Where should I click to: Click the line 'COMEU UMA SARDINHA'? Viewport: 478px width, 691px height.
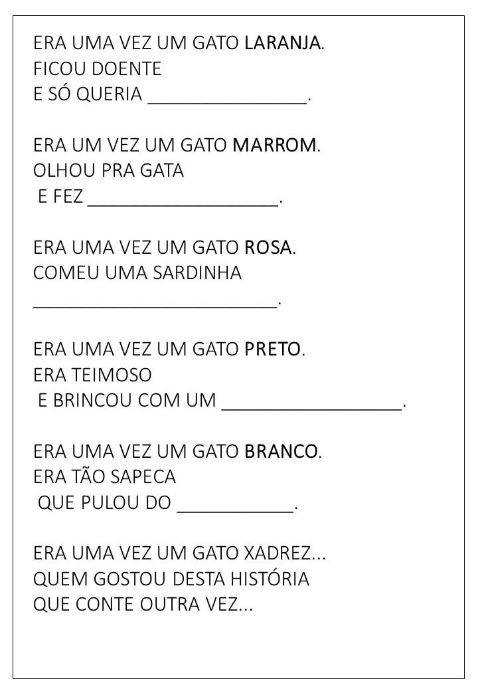(x=137, y=273)
